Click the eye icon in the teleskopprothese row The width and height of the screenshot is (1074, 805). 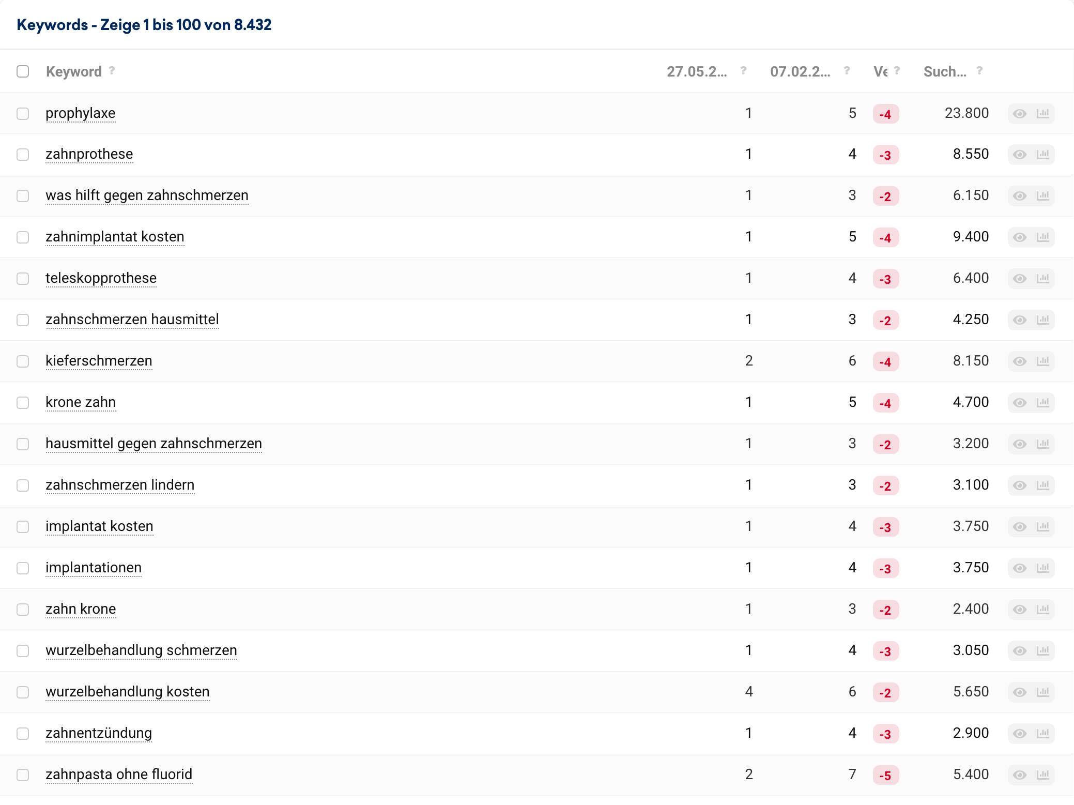1019,279
